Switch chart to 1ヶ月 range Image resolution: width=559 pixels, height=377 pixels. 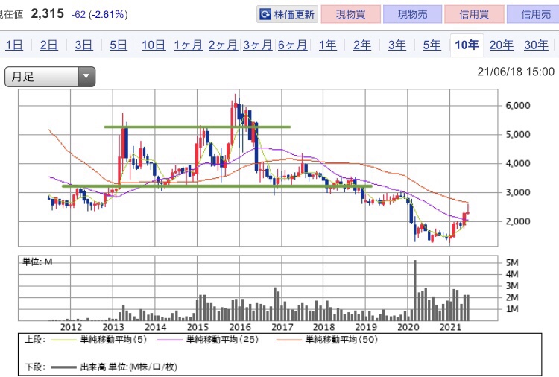click(x=188, y=45)
